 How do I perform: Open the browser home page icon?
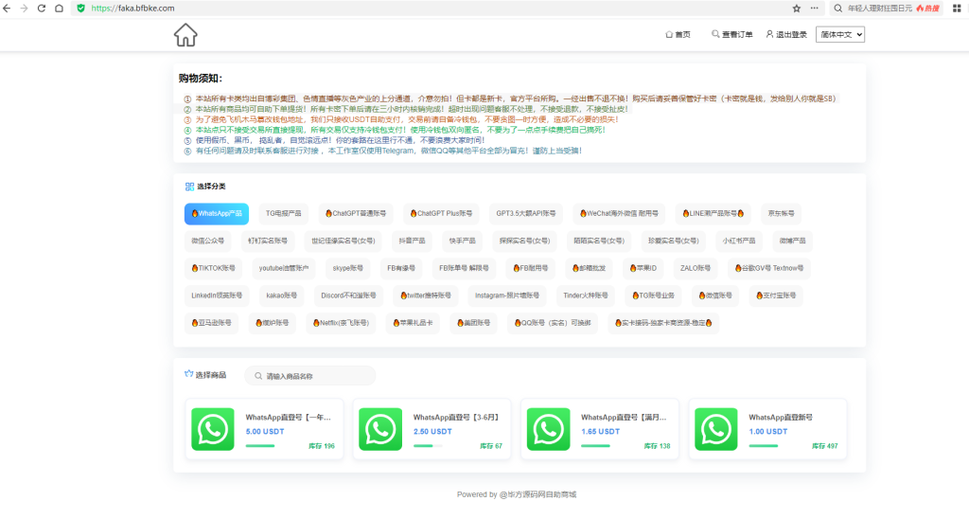point(59,8)
